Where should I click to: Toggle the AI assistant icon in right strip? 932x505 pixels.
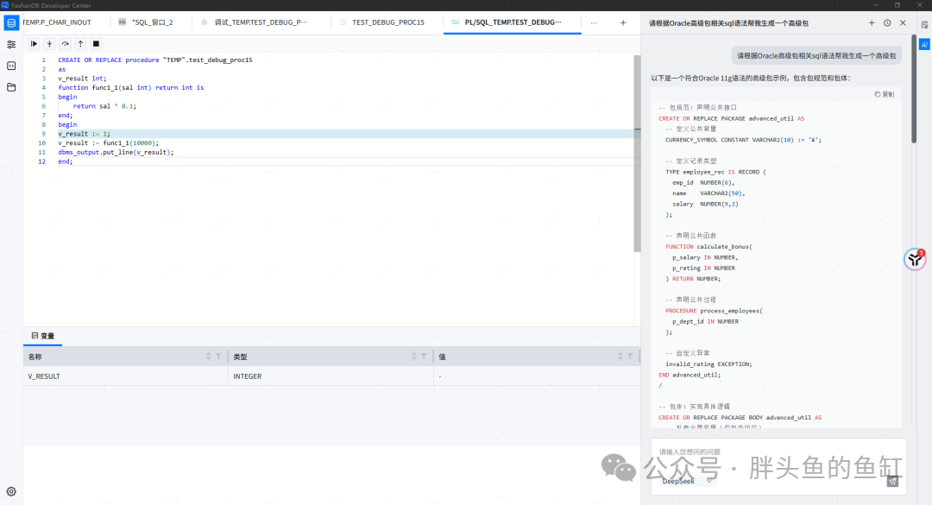(924, 44)
